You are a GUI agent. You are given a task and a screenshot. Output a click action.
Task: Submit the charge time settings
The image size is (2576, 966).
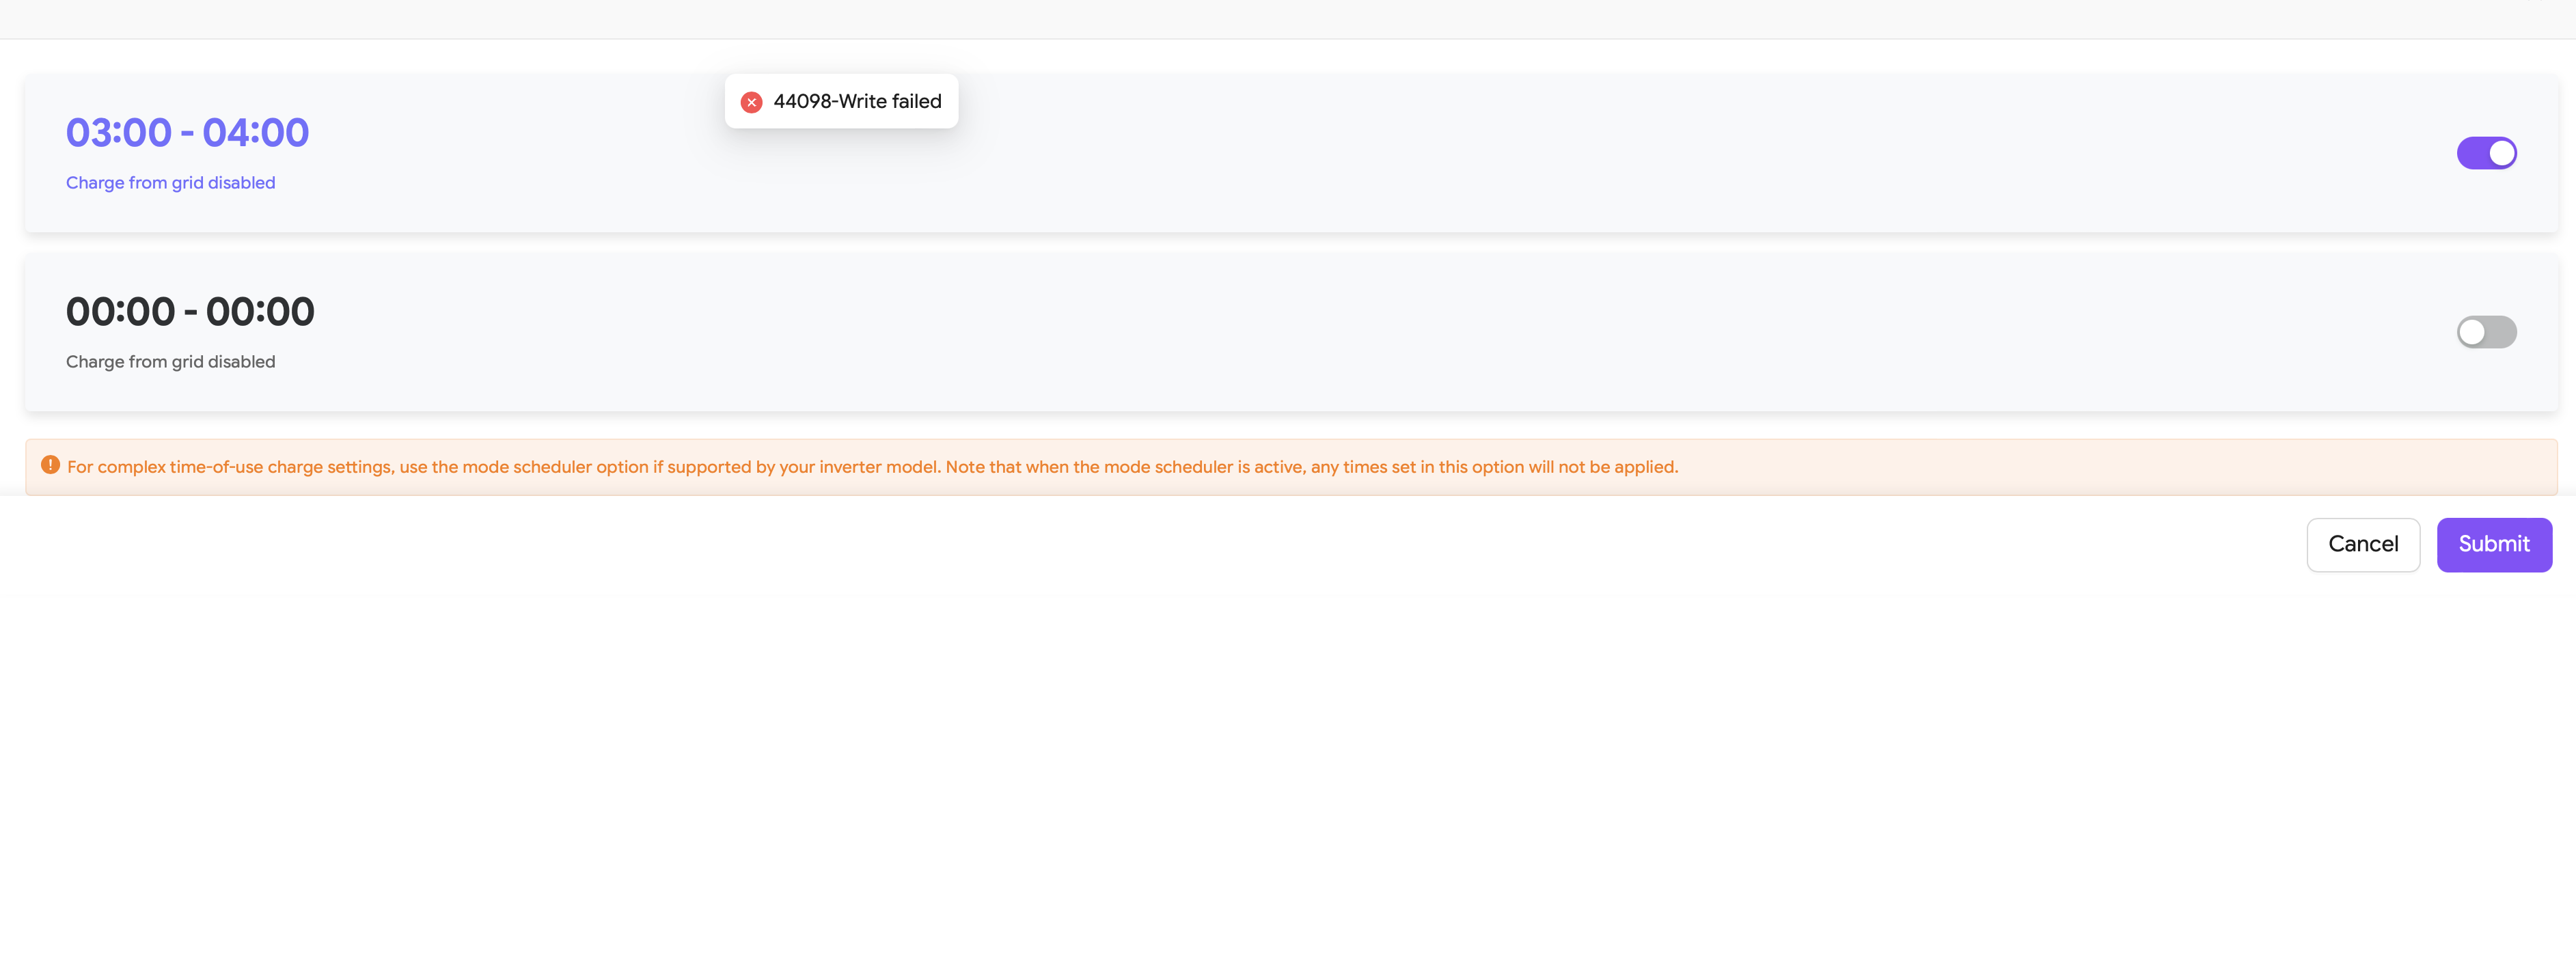coord(2493,544)
